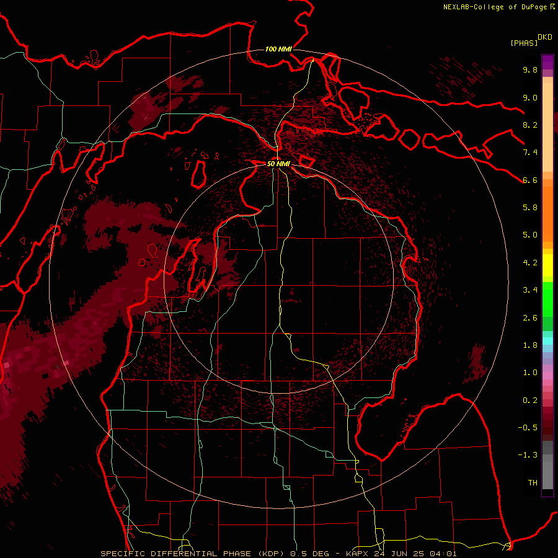Click the SPECIFIC DIFFERENTIAL PHASE (KDP) caption
Viewport: 558px width, 558px height.
pos(192,554)
